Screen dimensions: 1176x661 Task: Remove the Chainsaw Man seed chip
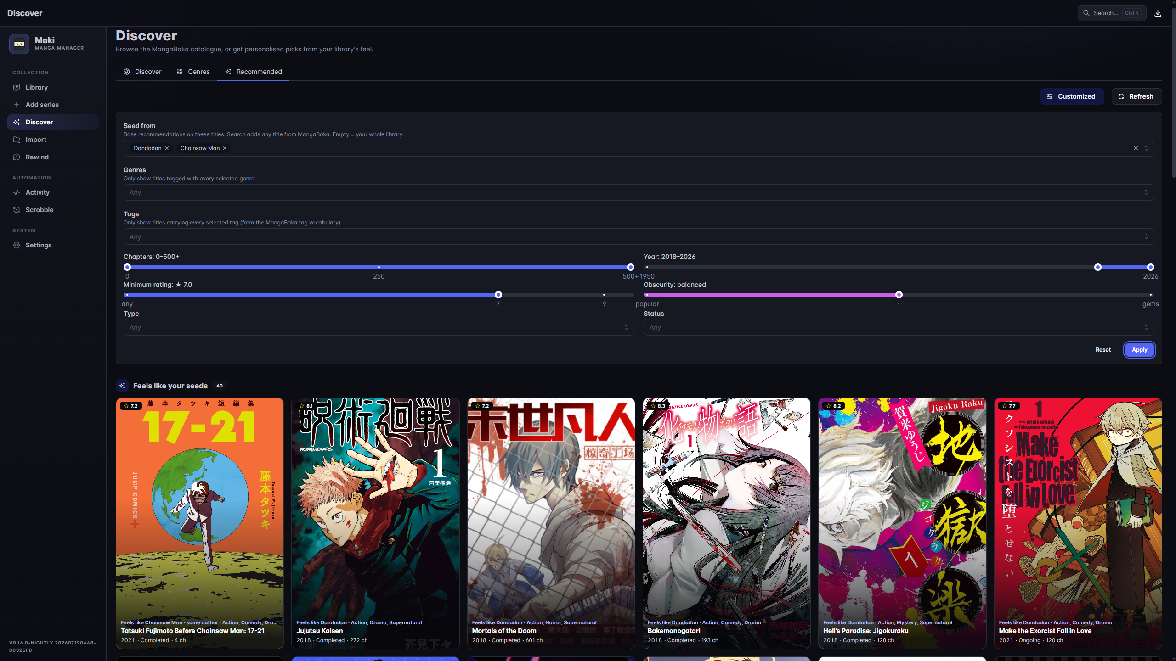[x=225, y=148]
